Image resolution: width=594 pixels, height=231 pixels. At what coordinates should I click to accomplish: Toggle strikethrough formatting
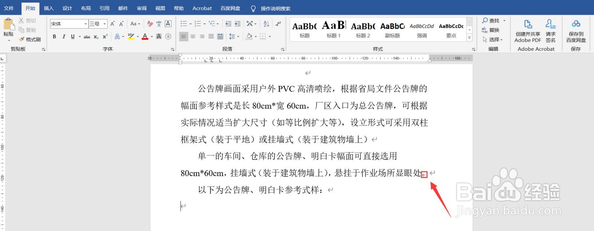click(87, 36)
